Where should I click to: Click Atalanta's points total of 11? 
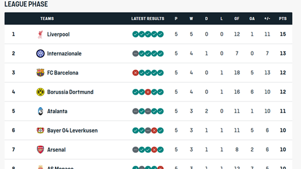tap(283, 111)
